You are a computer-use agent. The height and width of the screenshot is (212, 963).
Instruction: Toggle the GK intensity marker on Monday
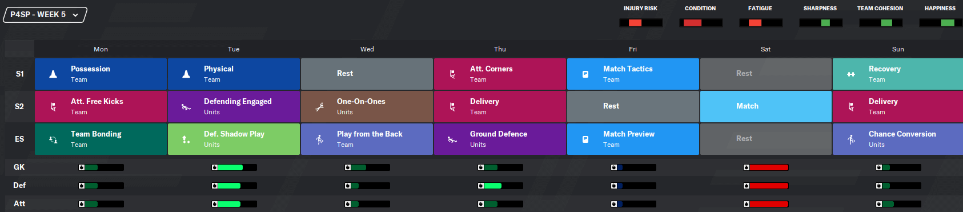click(x=82, y=167)
